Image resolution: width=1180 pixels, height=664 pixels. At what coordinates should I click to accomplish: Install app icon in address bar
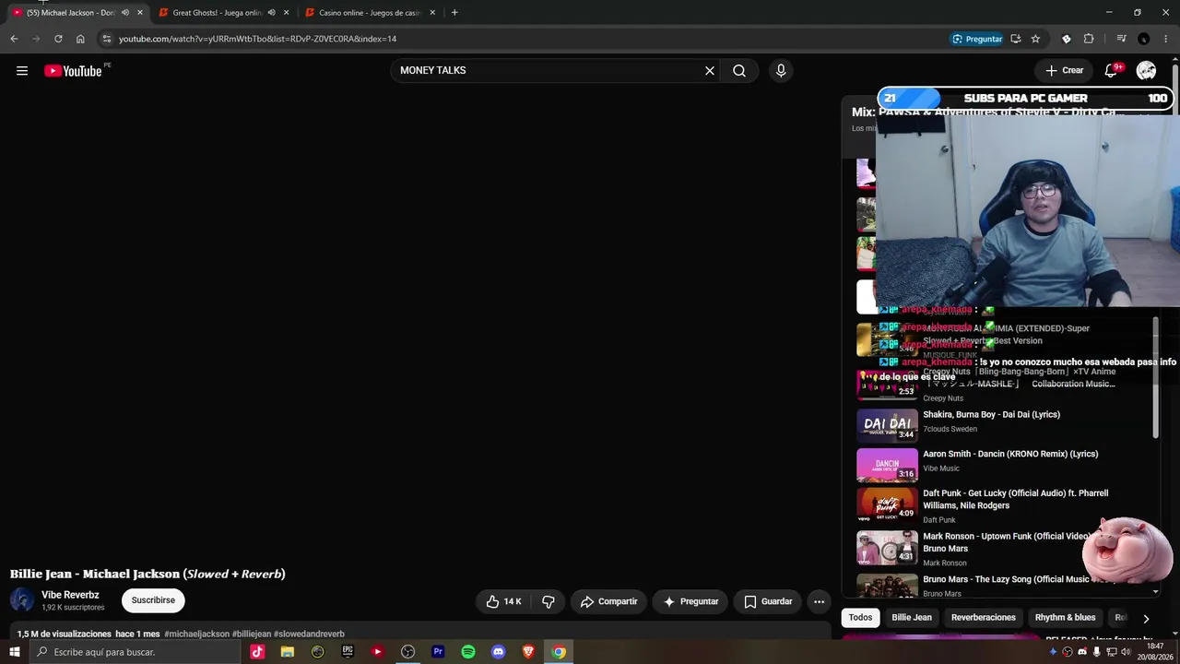pos(1015,39)
